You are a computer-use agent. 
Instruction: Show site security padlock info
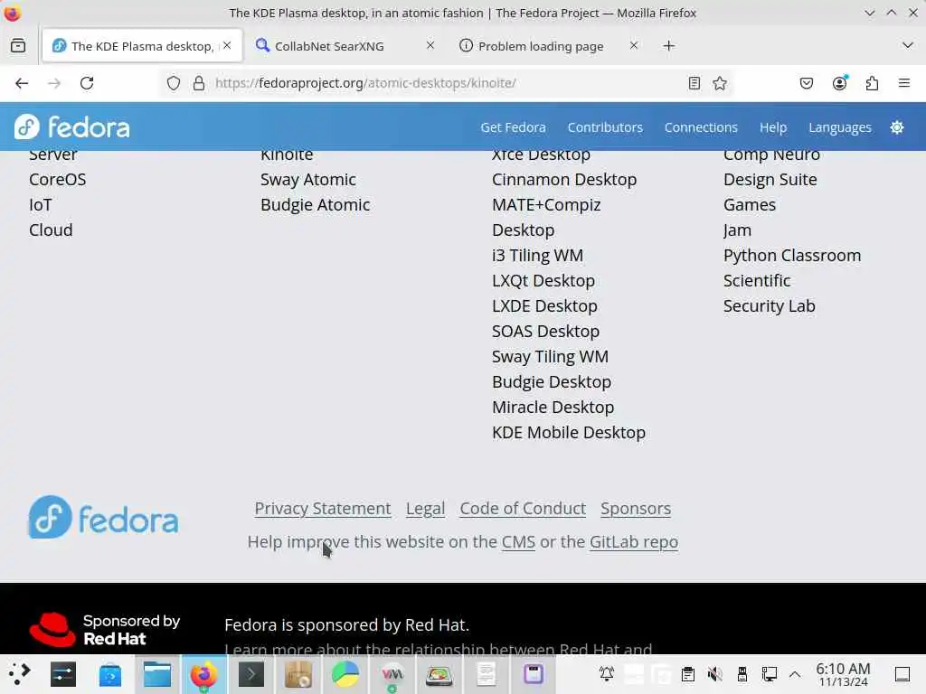pyautogui.click(x=199, y=83)
